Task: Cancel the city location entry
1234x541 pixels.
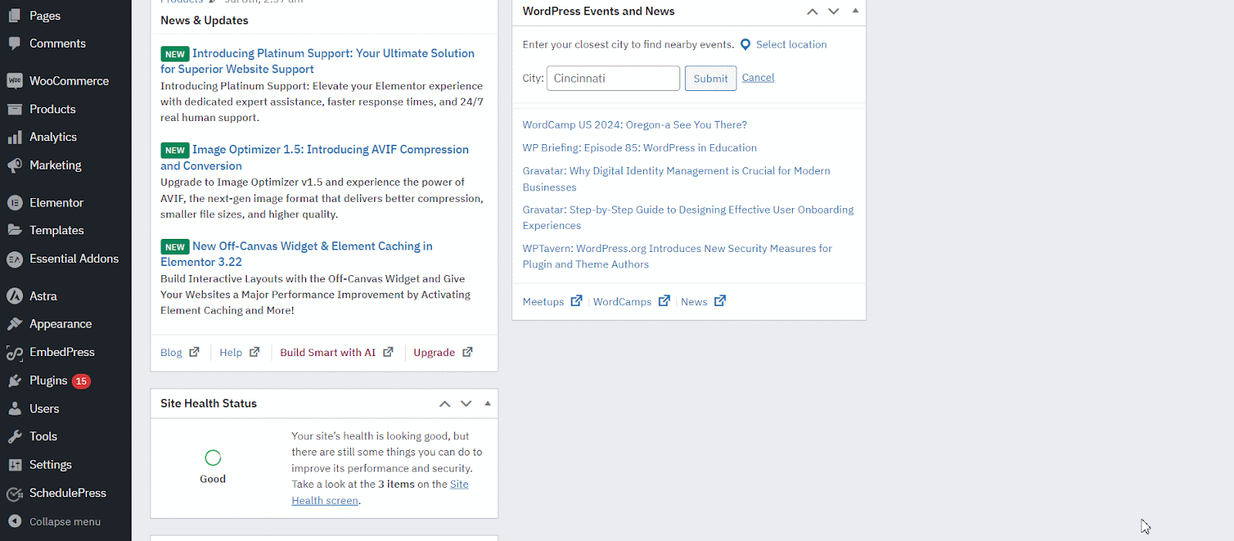Action: click(x=758, y=78)
